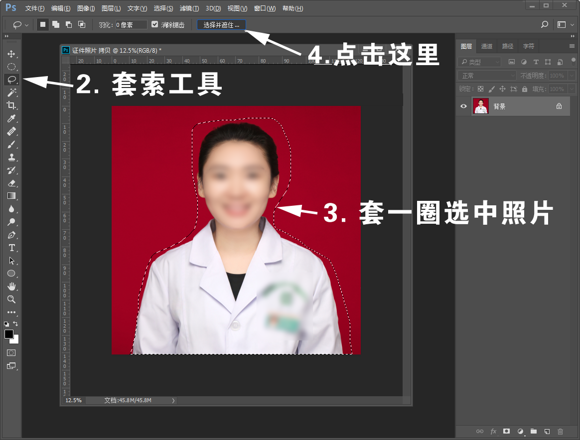Screen dimensions: 580x440
Task: Click the 选择并遮住 button
Action: pyautogui.click(x=221, y=24)
